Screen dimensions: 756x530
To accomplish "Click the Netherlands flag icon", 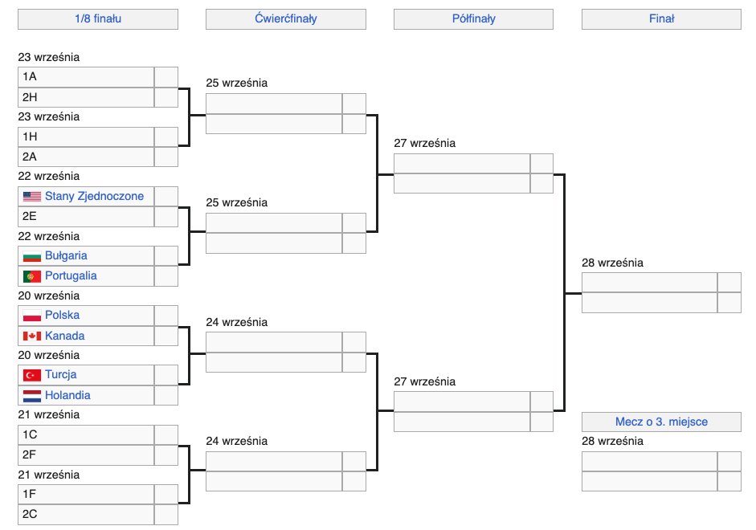I will 32,395.
